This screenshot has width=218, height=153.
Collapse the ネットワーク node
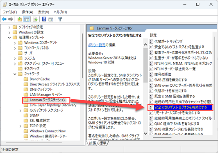[x=15, y=74]
